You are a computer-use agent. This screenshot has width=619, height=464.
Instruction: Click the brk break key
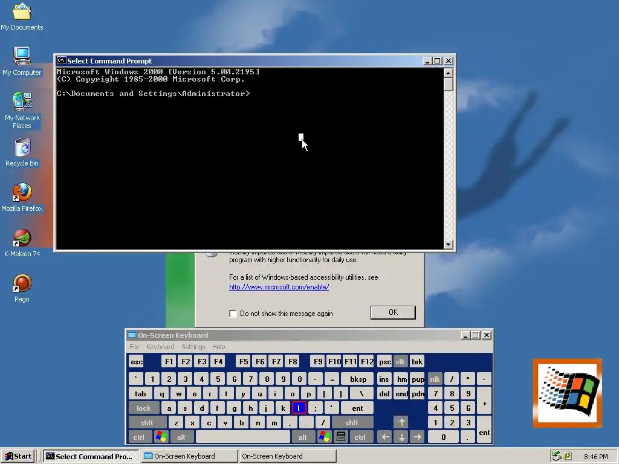coord(417,361)
